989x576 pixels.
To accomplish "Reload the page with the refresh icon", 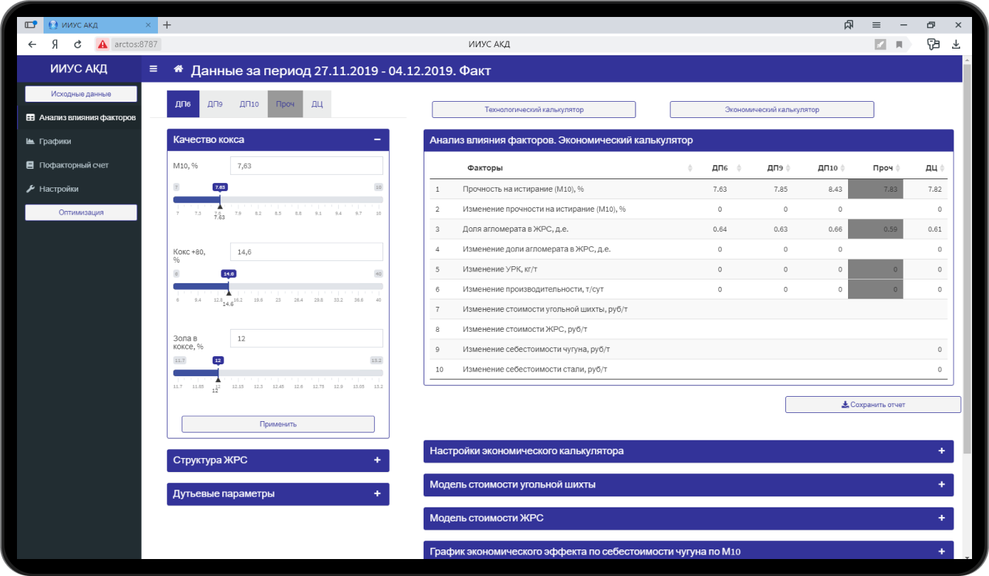I will [77, 44].
